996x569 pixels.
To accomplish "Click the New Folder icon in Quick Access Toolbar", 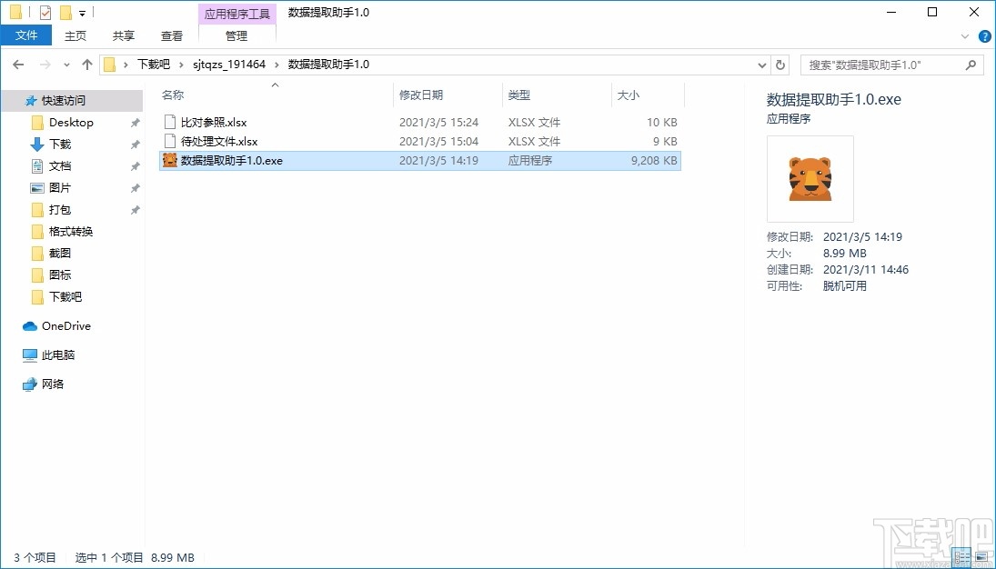I will pyautogui.click(x=65, y=12).
